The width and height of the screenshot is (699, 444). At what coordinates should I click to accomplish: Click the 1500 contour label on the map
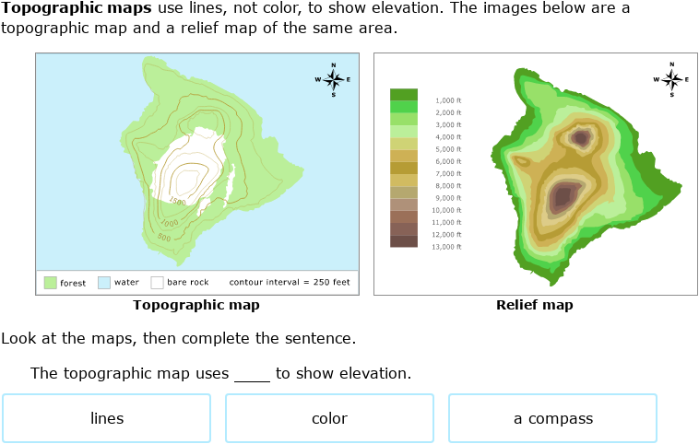click(x=177, y=203)
